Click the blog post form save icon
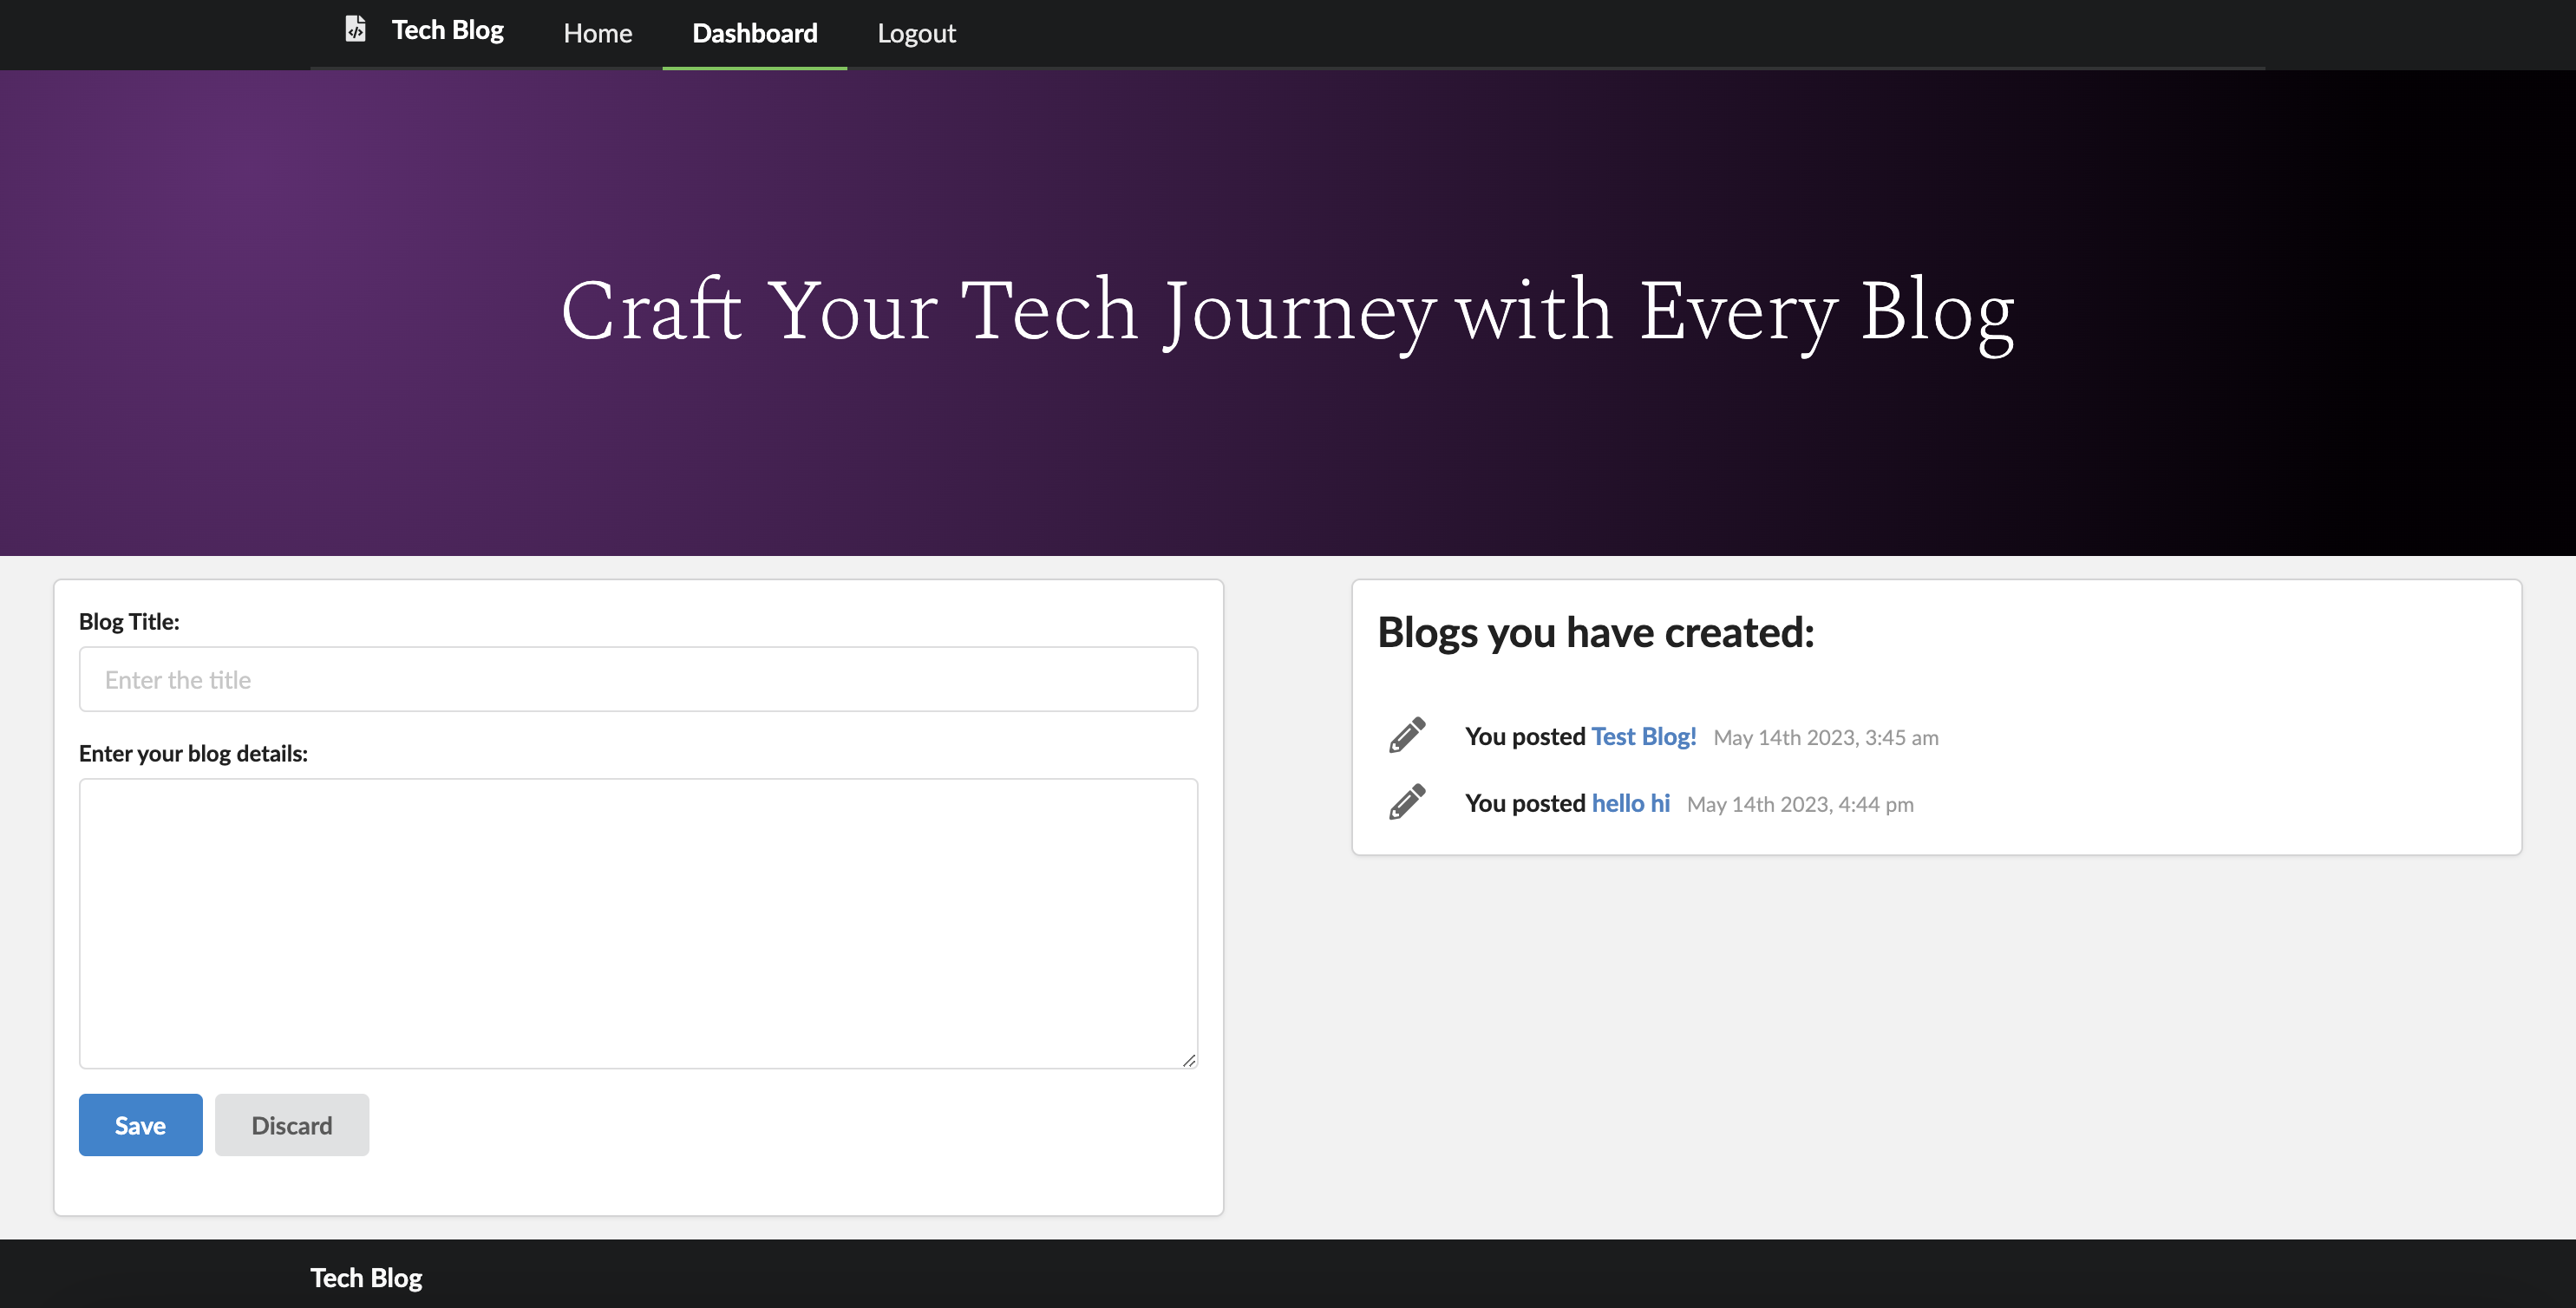Screen dimensions: 2576x1308 click(x=140, y=1124)
